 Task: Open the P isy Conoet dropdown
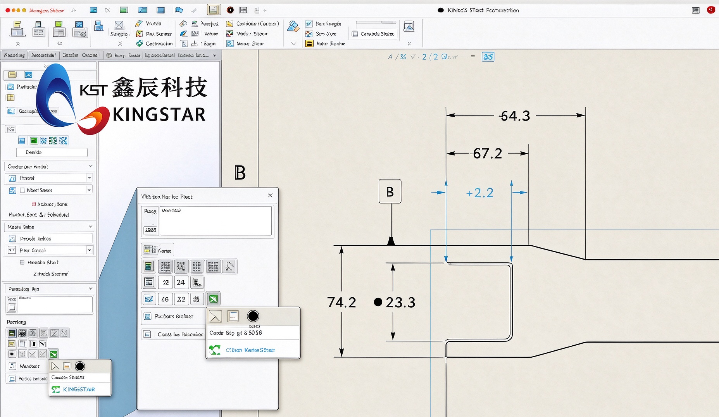[x=90, y=250]
